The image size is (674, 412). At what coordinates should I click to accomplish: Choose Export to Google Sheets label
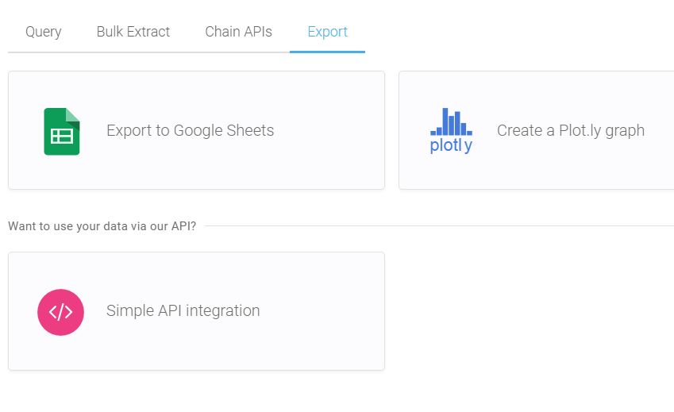(191, 130)
